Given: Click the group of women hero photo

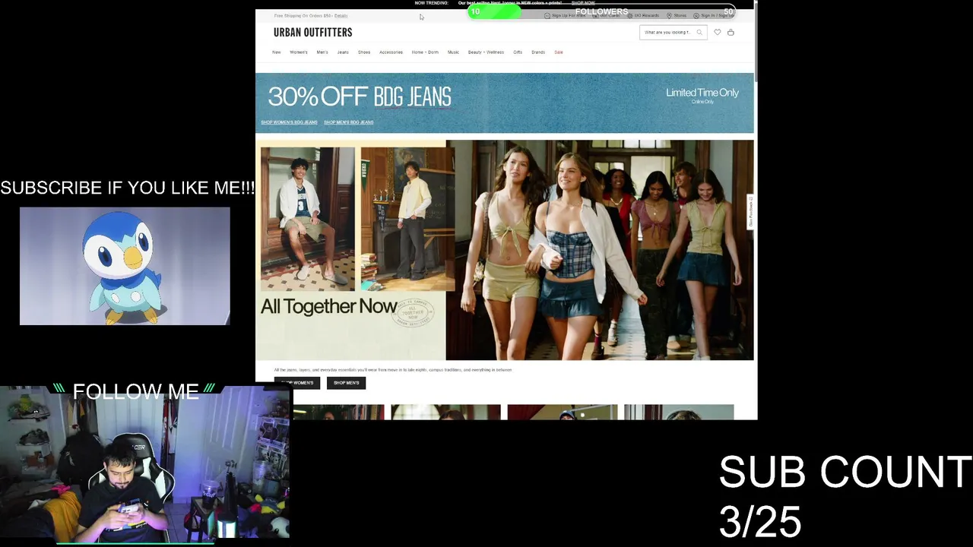Looking at the screenshot, I should point(600,250).
